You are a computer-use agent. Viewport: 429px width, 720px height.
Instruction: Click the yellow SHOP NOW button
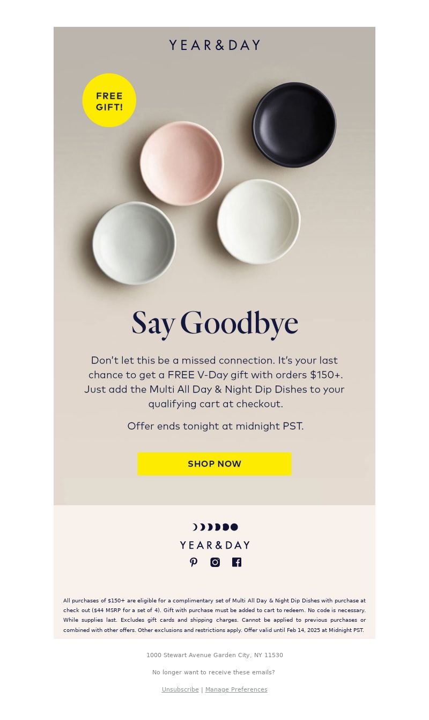click(214, 464)
